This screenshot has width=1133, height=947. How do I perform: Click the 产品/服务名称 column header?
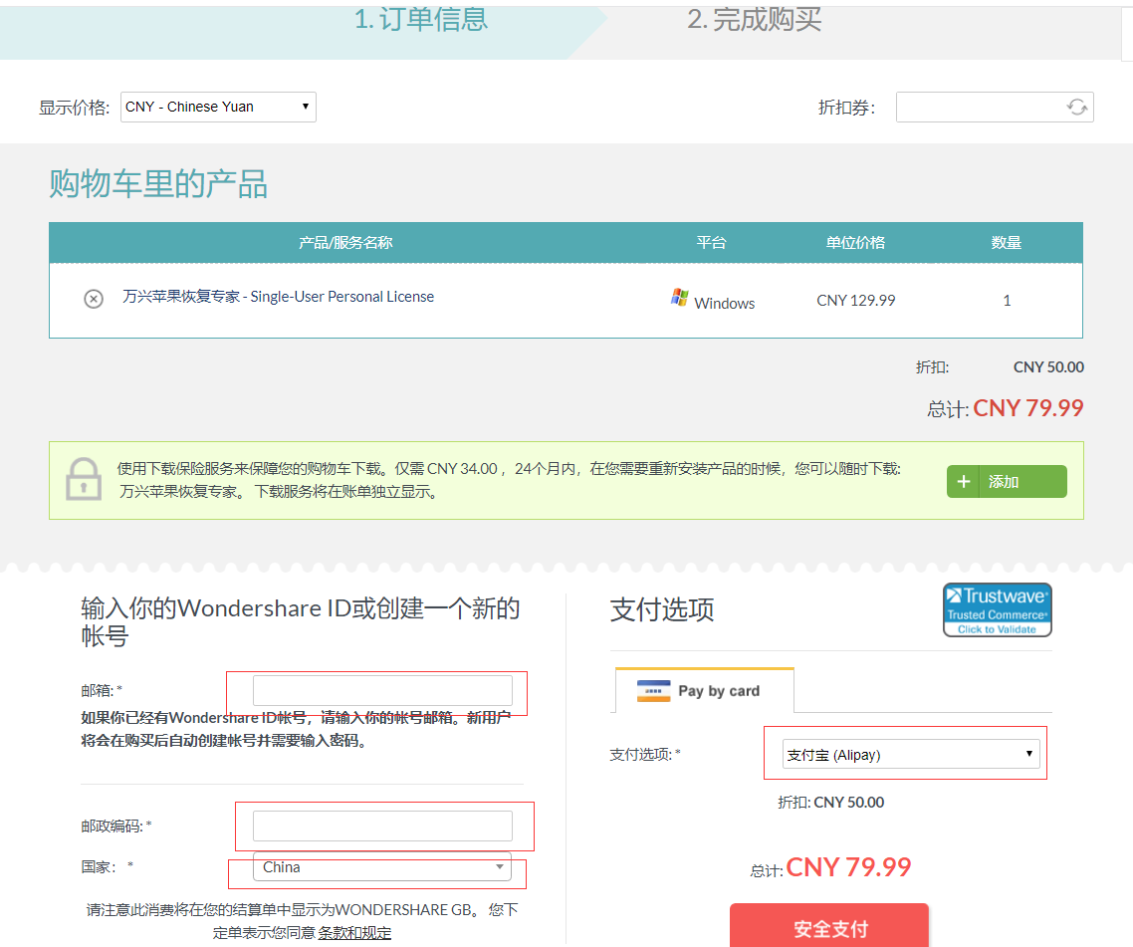point(345,243)
